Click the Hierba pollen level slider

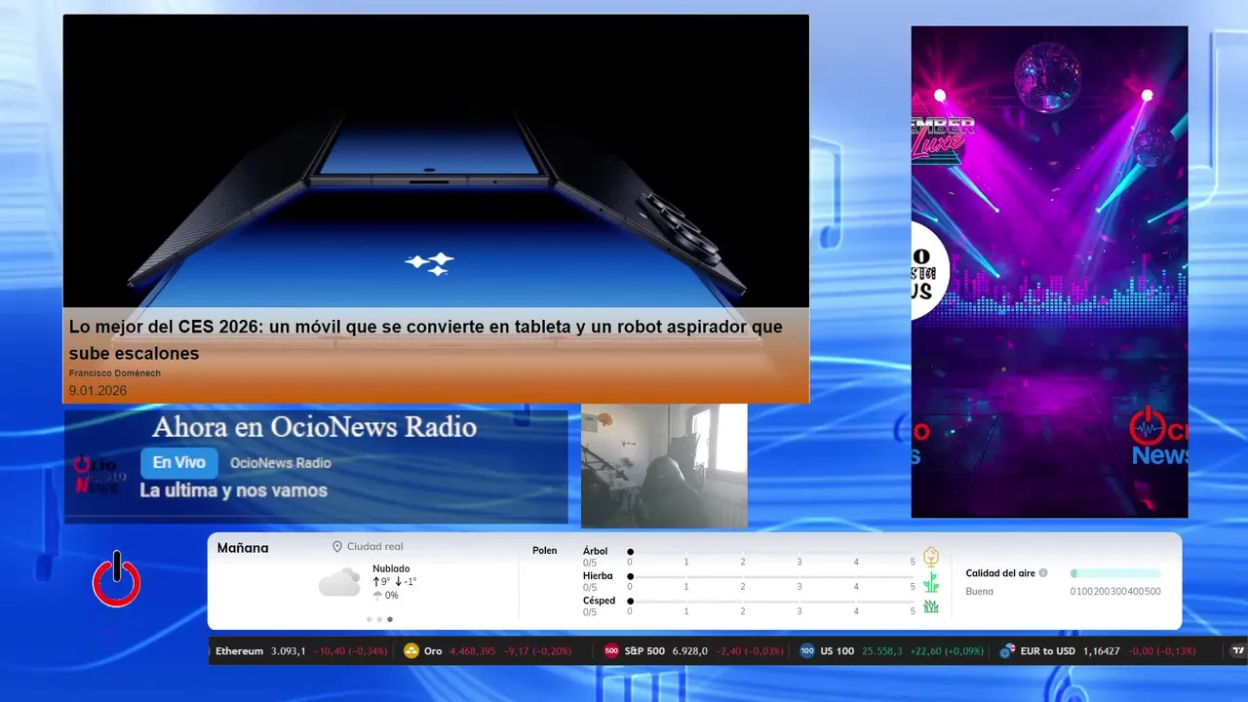pyautogui.click(x=772, y=576)
